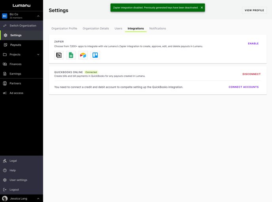This screenshot has height=202, width=272.
Task: Disconnect QuickBooks Online
Action: (x=251, y=74)
